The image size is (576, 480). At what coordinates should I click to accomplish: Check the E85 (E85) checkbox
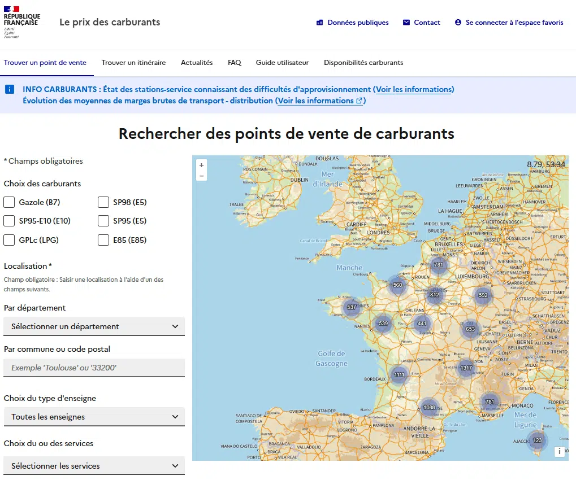[103, 240]
